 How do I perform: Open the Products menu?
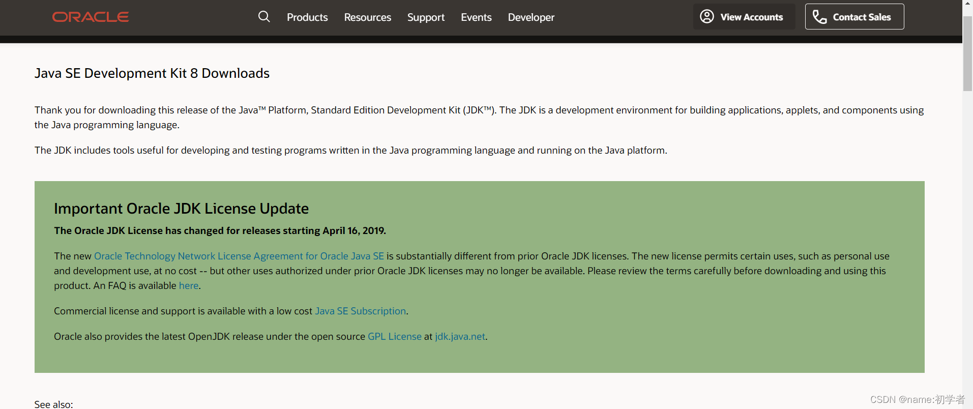coord(307,17)
